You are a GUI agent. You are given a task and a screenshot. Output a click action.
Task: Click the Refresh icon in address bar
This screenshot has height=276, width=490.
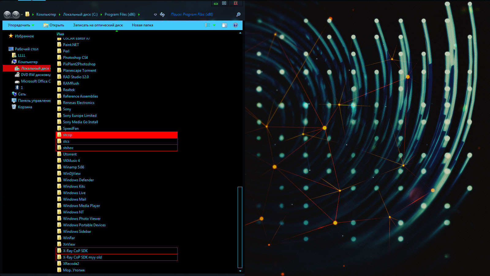pos(162,14)
